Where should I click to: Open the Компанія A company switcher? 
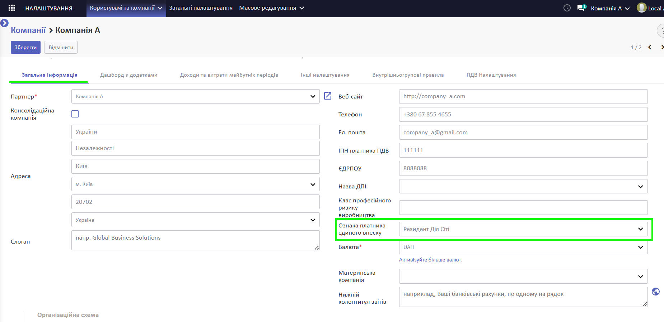pyautogui.click(x=610, y=8)
